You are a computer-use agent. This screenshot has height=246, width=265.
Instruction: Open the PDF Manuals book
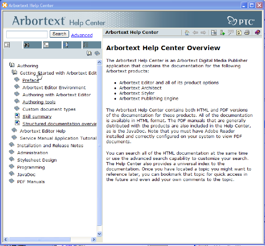31,182
